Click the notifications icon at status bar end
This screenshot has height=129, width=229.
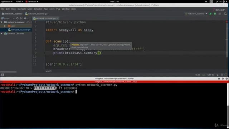pyautogui.click(x=226, y=75)
